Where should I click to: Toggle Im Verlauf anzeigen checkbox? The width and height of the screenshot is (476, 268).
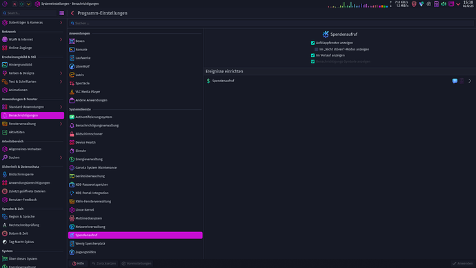pos(313,55)
